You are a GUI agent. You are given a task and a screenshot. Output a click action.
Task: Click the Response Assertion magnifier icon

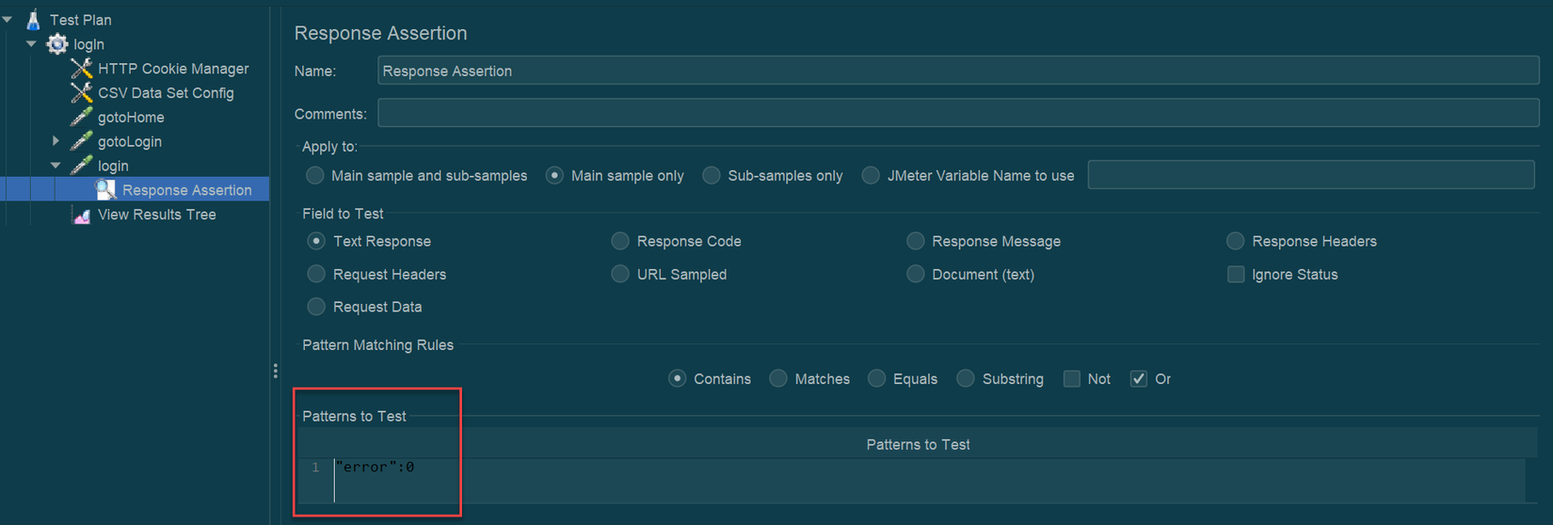[x=106, y=190]
